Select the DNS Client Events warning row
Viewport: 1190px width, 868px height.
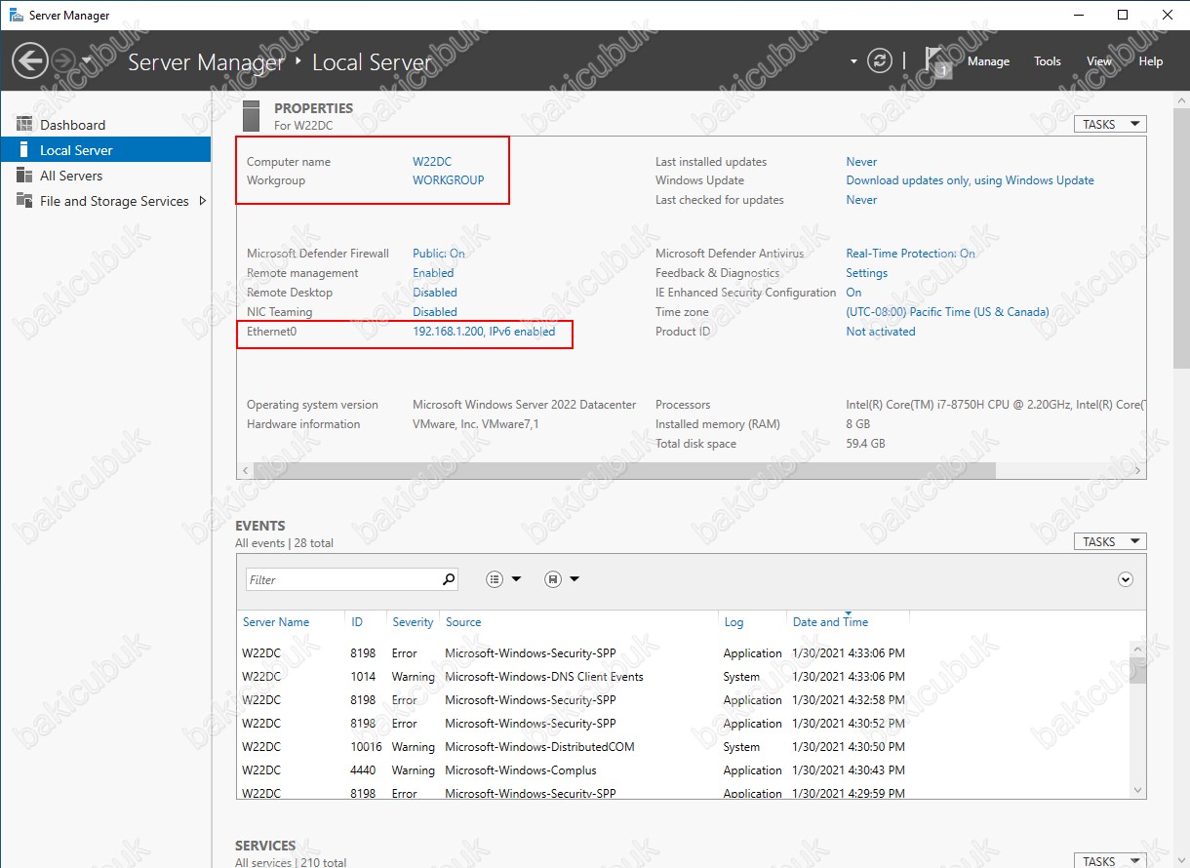(683, 677)
